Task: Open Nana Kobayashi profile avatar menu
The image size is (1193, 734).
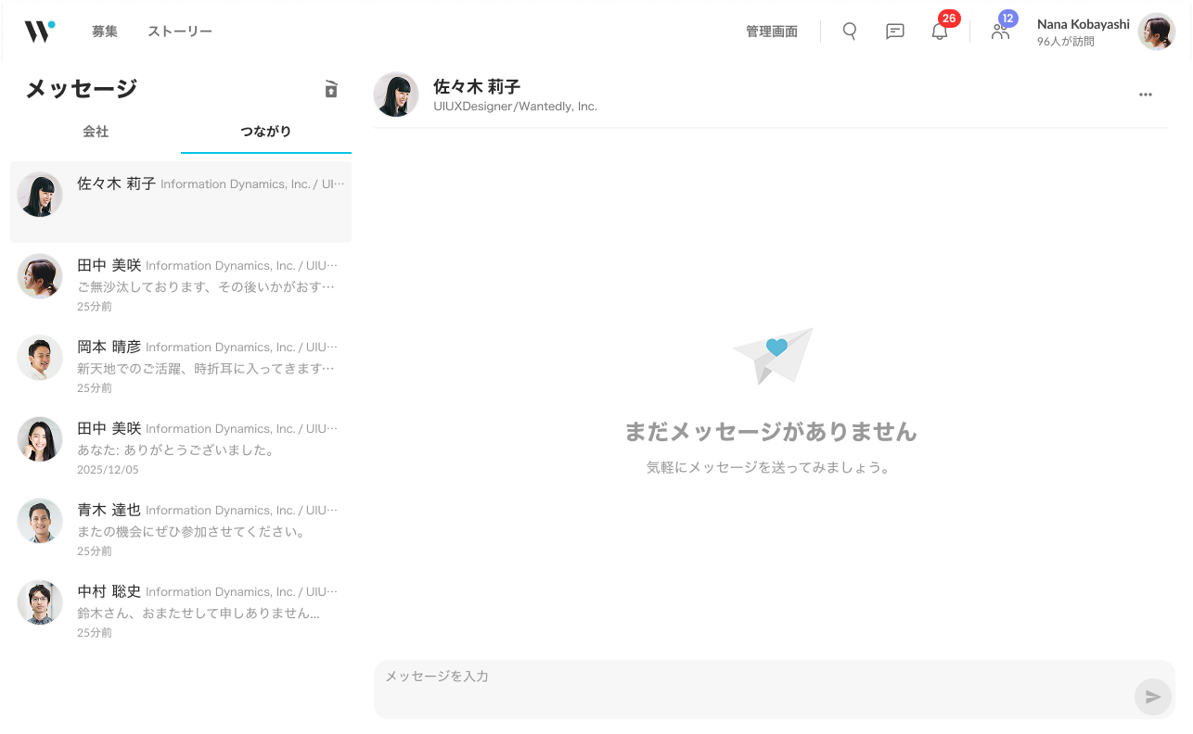Action: [1156, 32]
